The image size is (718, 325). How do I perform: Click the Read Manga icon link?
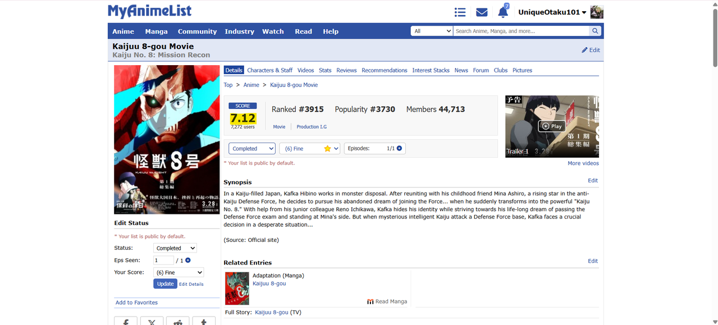click(387, 301)
